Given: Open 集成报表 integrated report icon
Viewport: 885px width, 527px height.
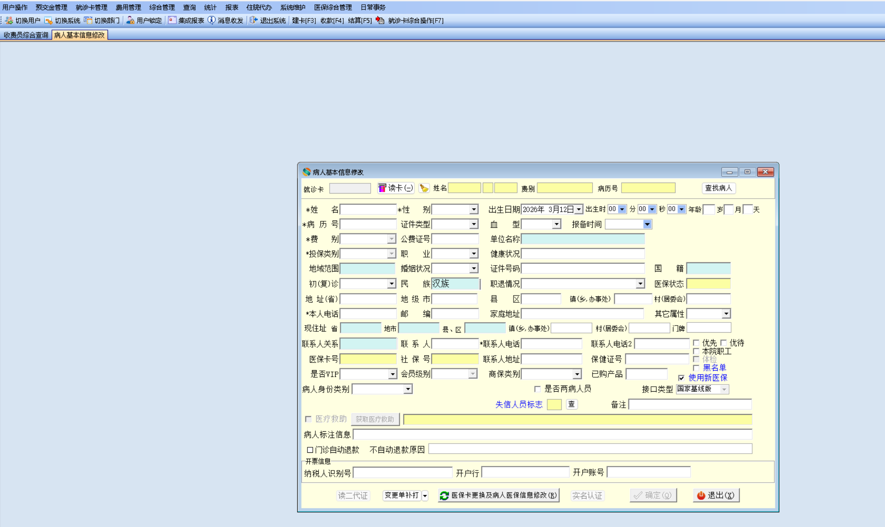Looking at the screenshot, I should tap(172, 20).
